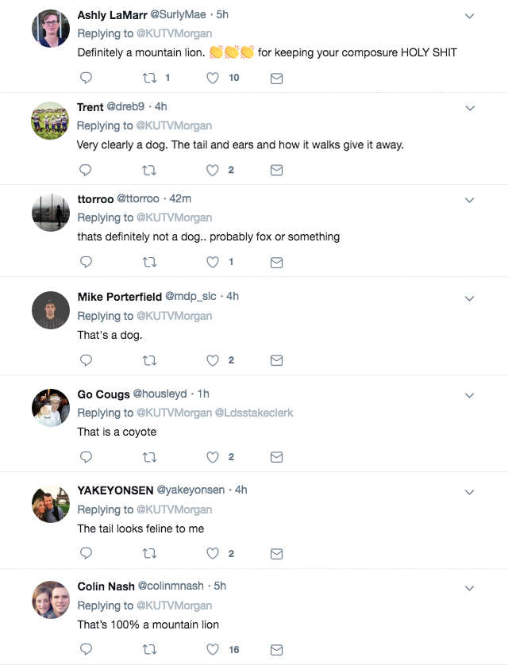508x665 pixels.
Task: Retweet YAKEYONSEN's feline tail tweet
Action: (148, 554)
